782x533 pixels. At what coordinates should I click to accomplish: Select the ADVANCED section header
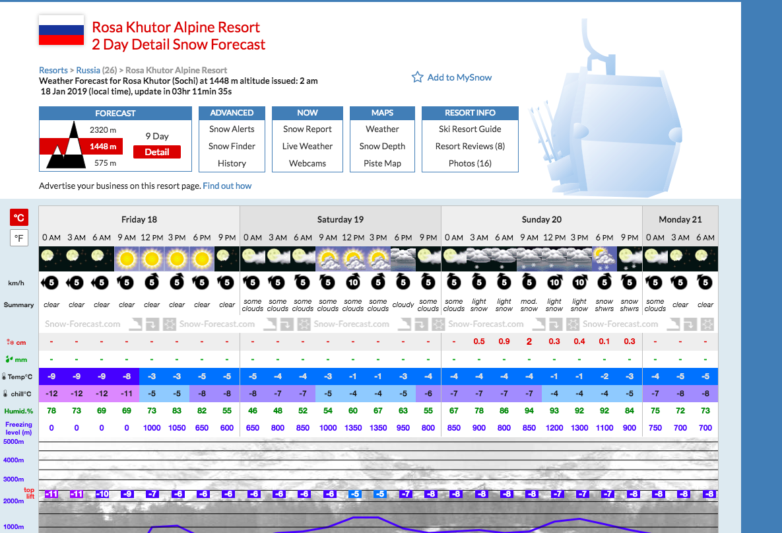232,114
